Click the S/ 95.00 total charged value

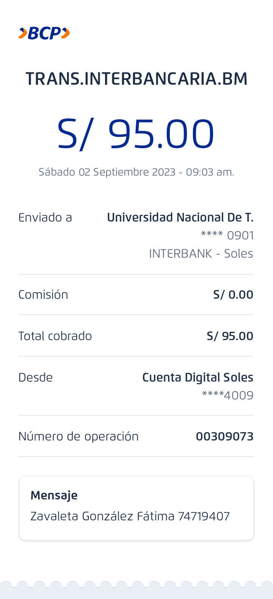tap(230, 336)
